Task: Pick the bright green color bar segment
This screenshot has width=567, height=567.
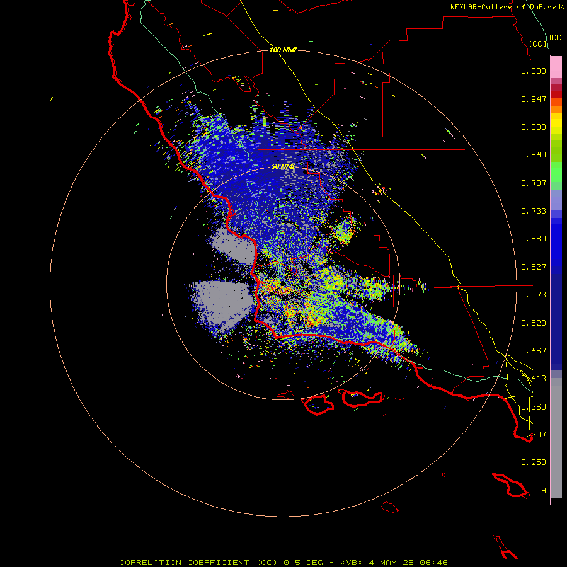Action: (x=556, y=172)
